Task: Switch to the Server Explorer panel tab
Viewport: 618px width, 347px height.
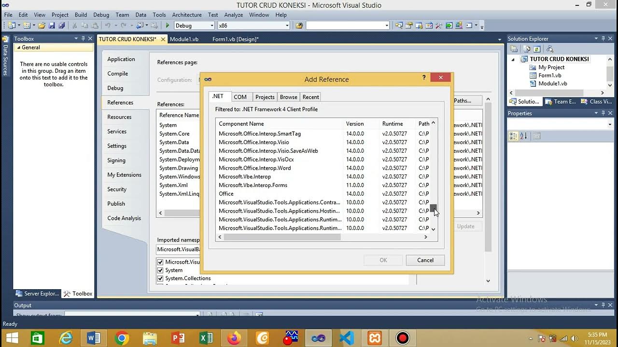Action: click(38, 294)
